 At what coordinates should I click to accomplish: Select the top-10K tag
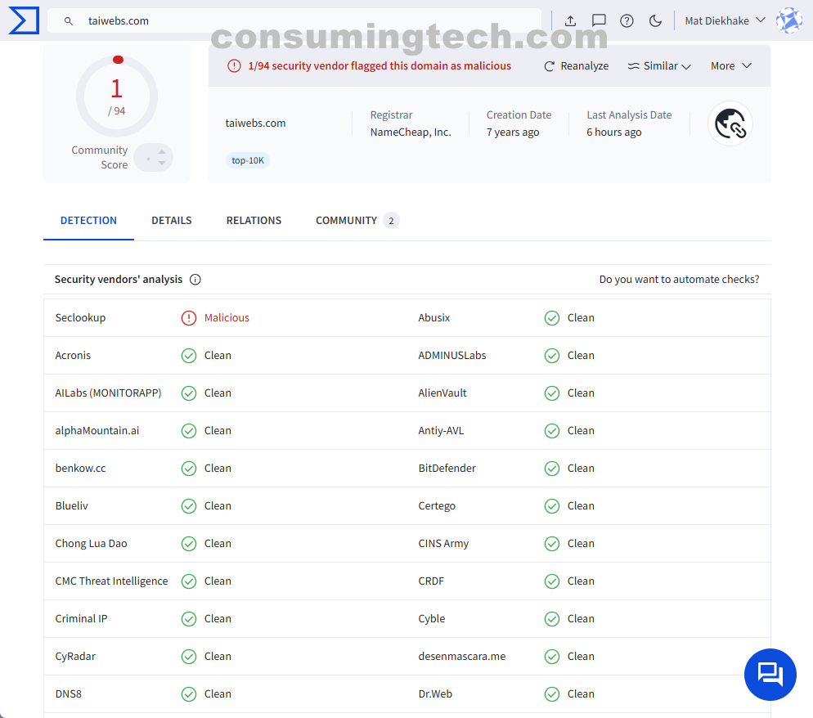248,160
